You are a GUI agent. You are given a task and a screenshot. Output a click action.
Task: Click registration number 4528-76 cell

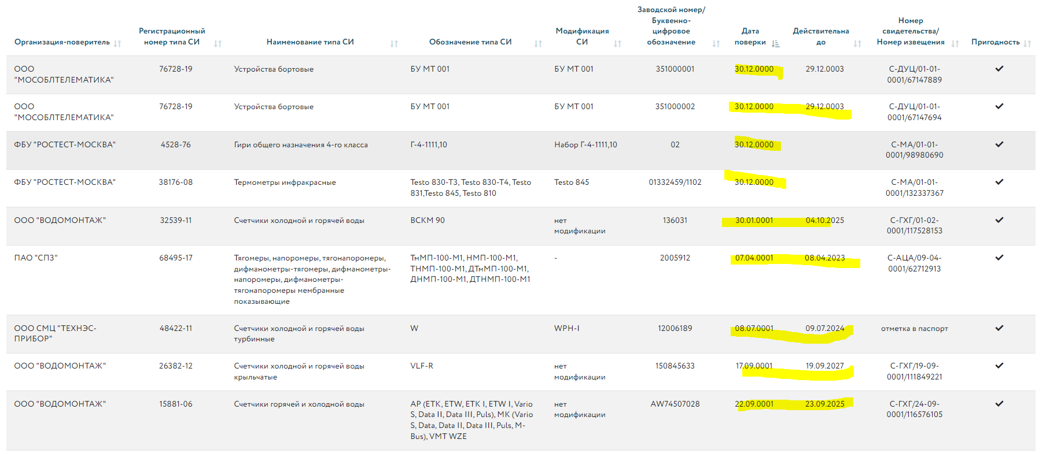point(175,144)
